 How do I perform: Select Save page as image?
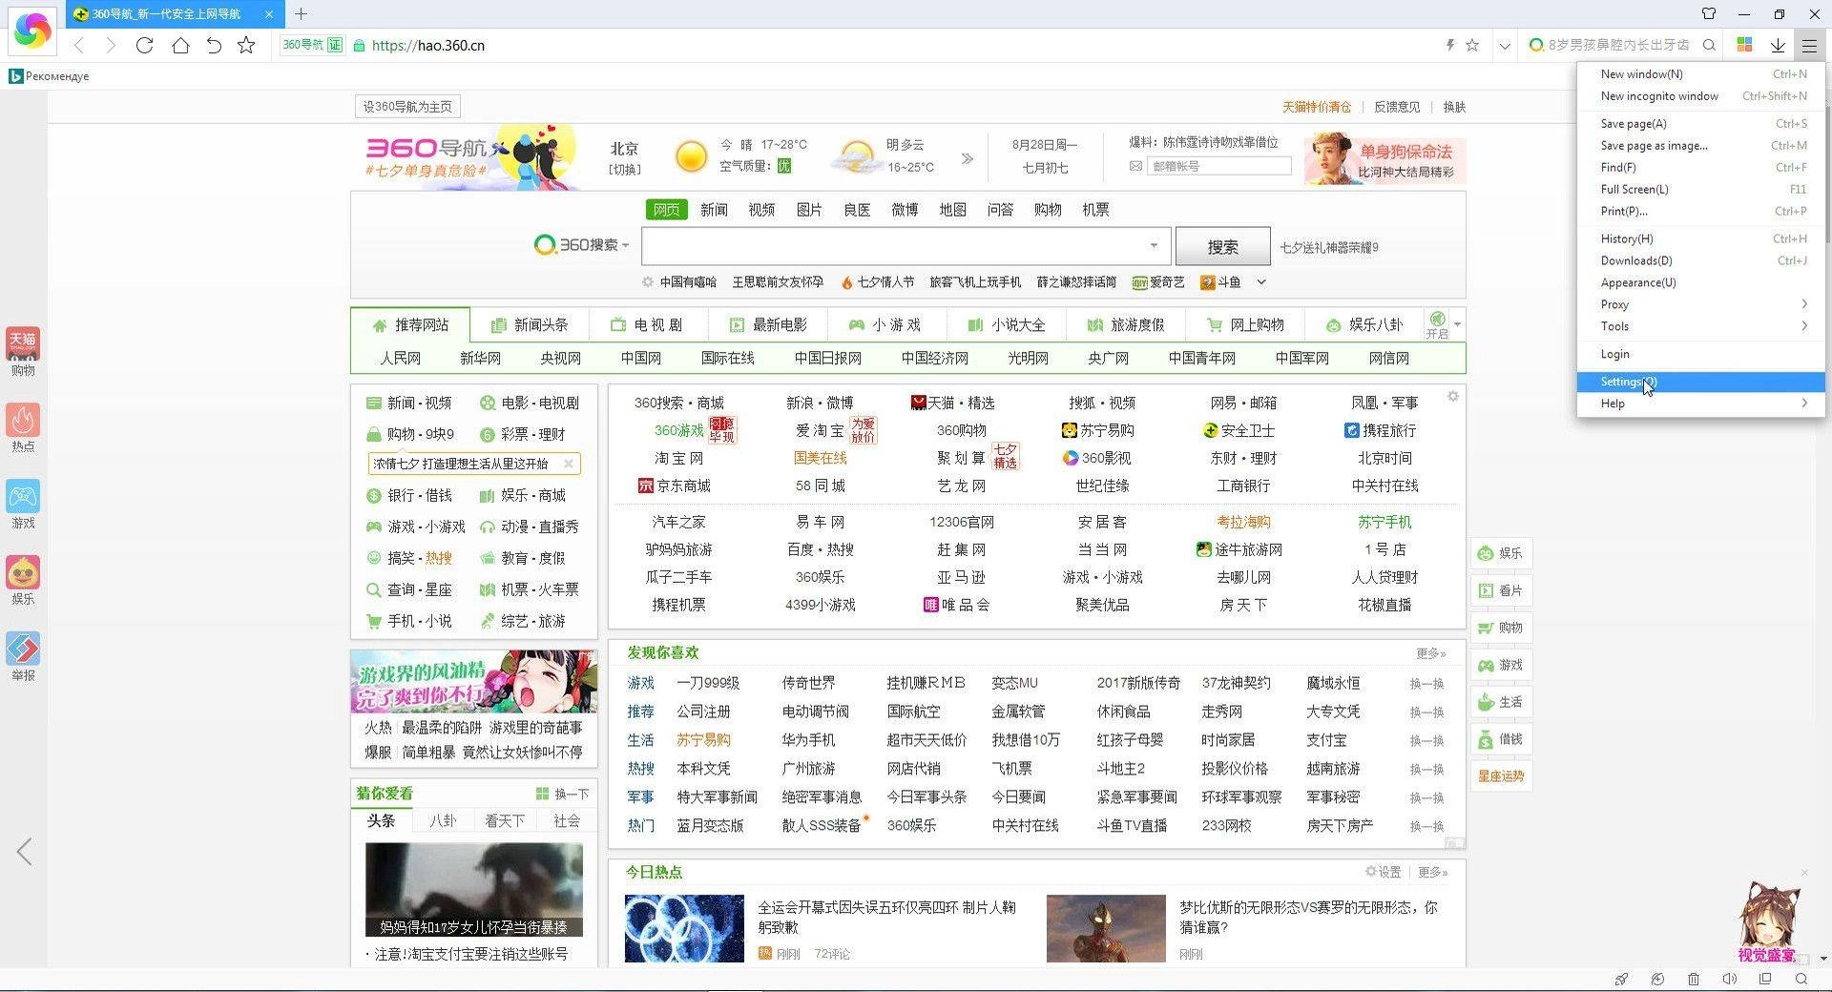coord(1701,146)
